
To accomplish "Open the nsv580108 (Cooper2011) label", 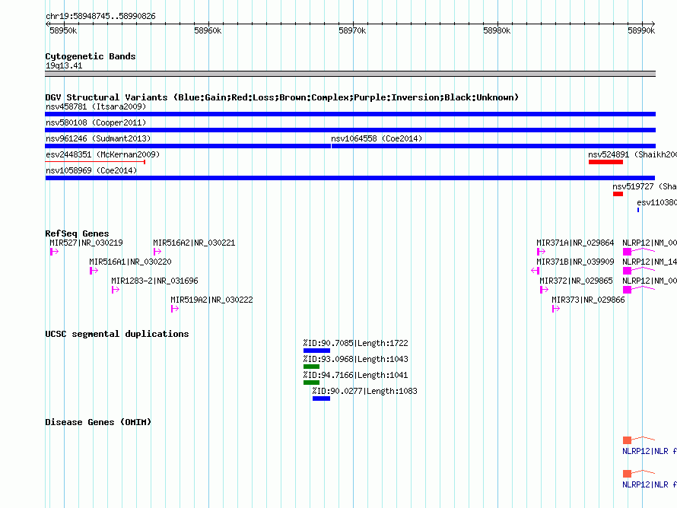I will coord(96,122).
